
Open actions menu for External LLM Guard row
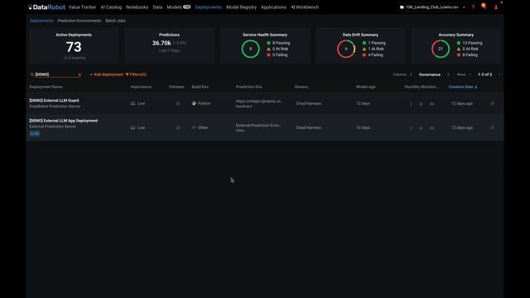click(x=492, y=103)
